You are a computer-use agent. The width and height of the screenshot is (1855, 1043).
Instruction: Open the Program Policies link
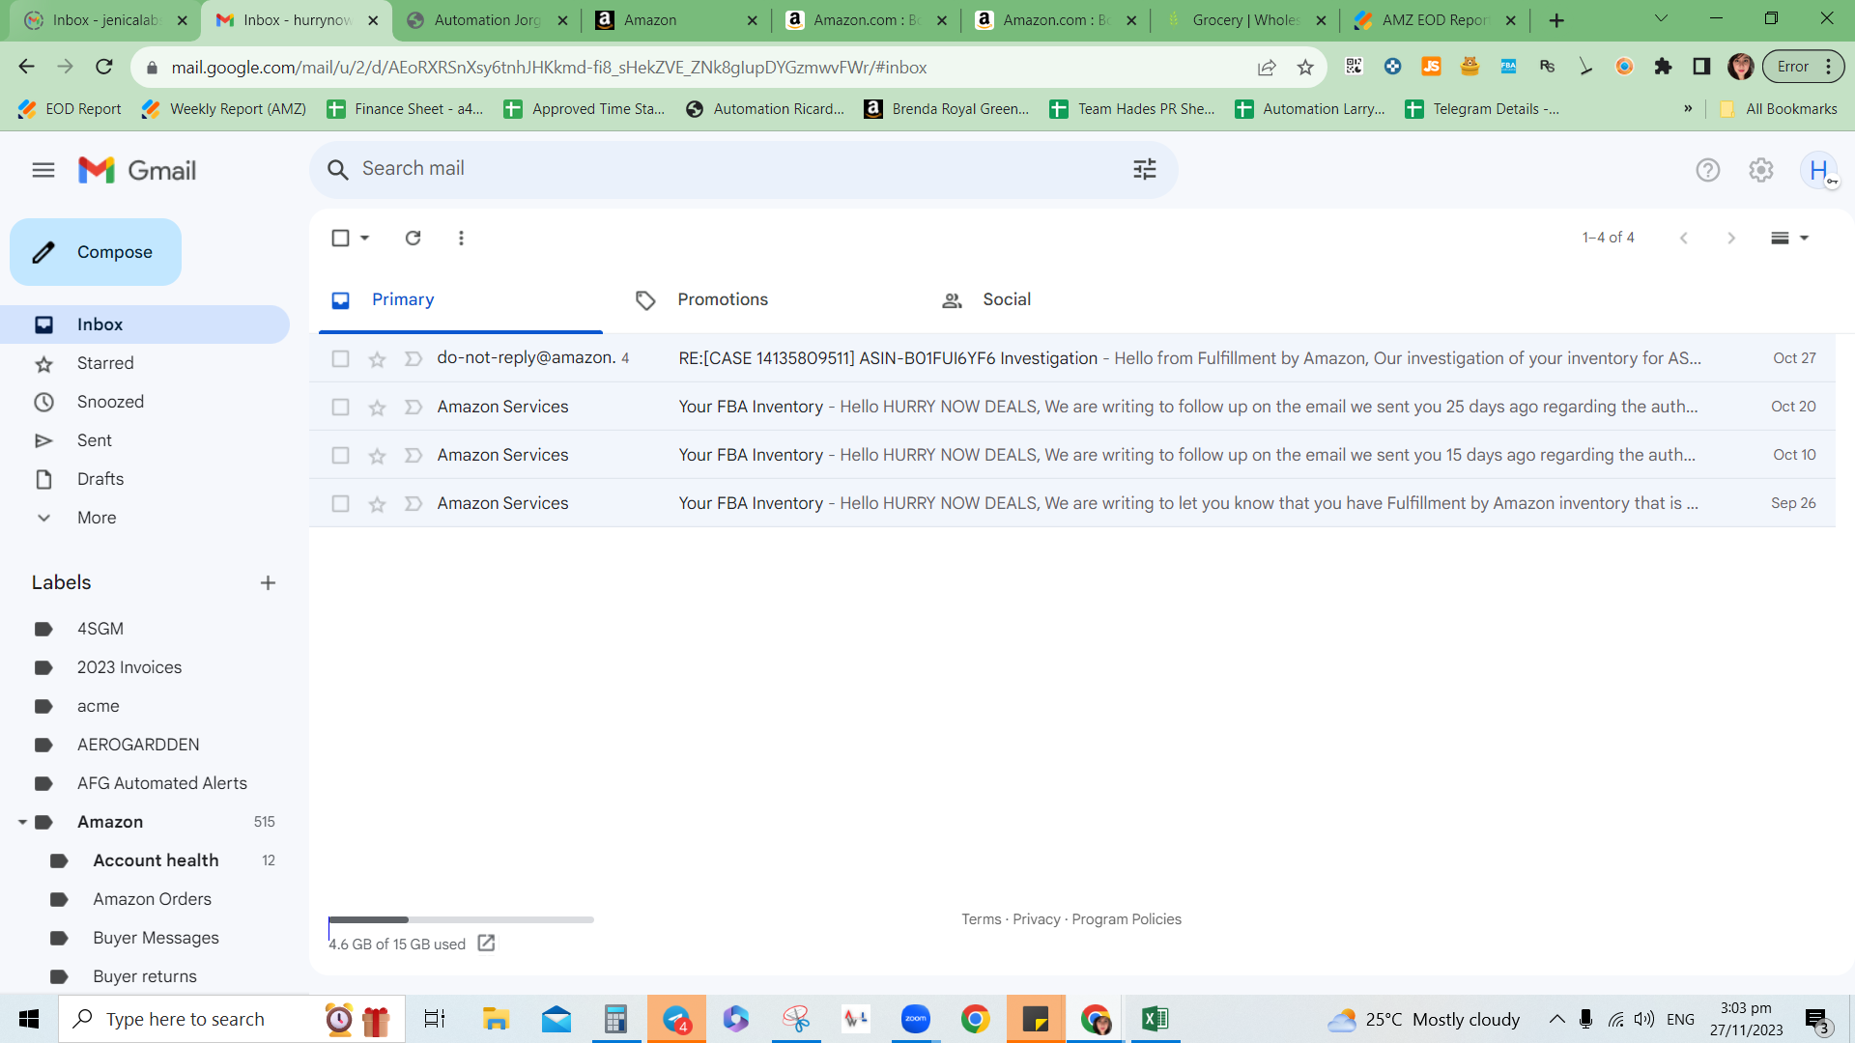tap(1127, 919)
